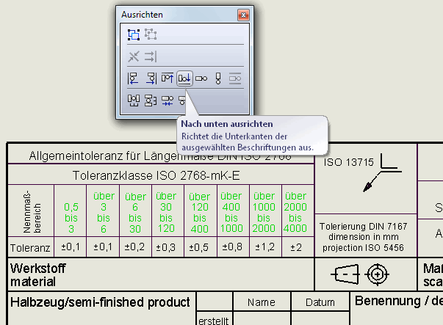Click the partly hidden space tightly down icon

point(182,101)
